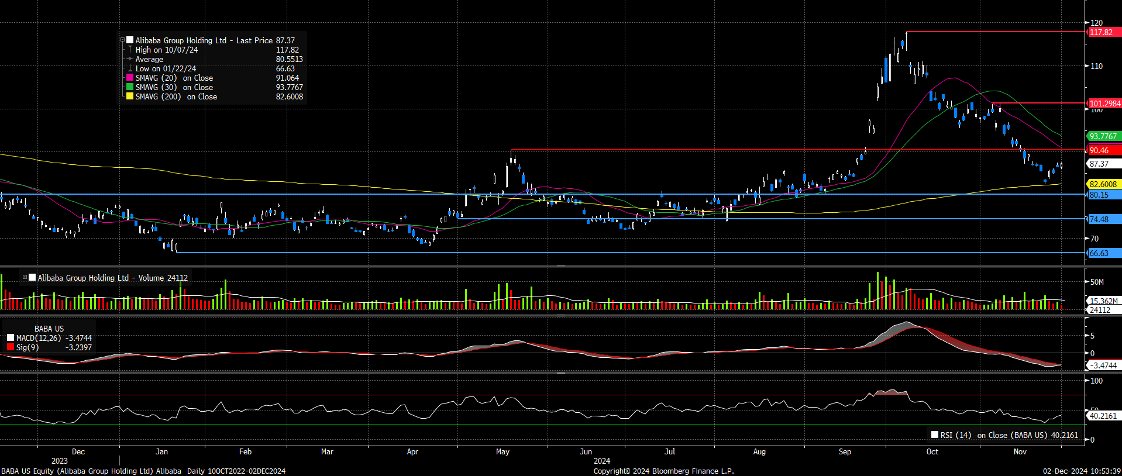Click the 'Sep' month label on time axis

point(845,451)
